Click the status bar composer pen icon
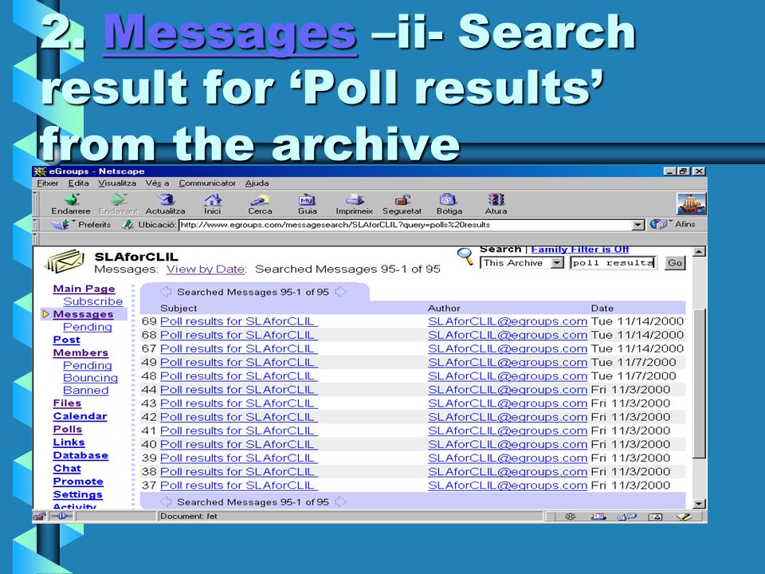765x574 pixels. pyautogui.click(x=684, y=517)
